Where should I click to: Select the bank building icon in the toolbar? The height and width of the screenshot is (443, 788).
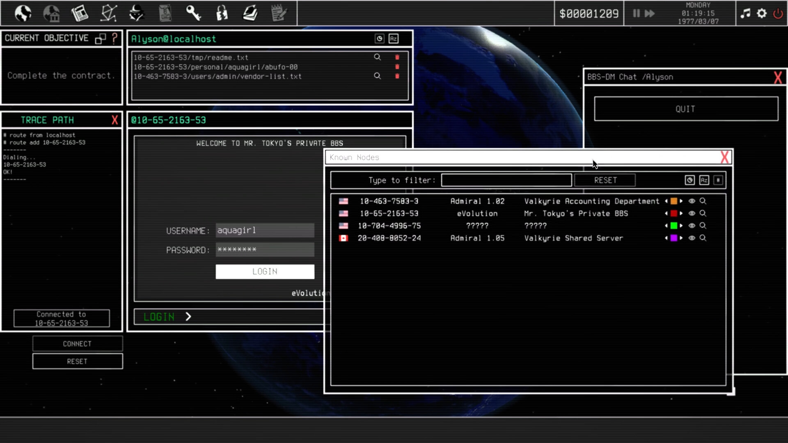tap(52, 13)
